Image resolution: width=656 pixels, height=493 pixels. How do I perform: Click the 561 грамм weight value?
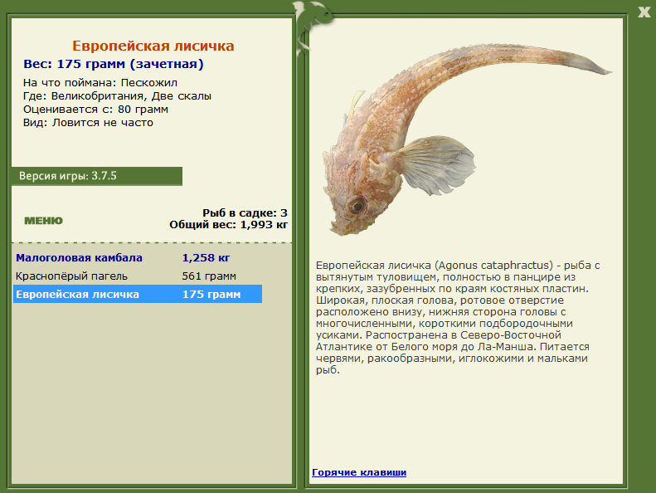click(209, 276)
